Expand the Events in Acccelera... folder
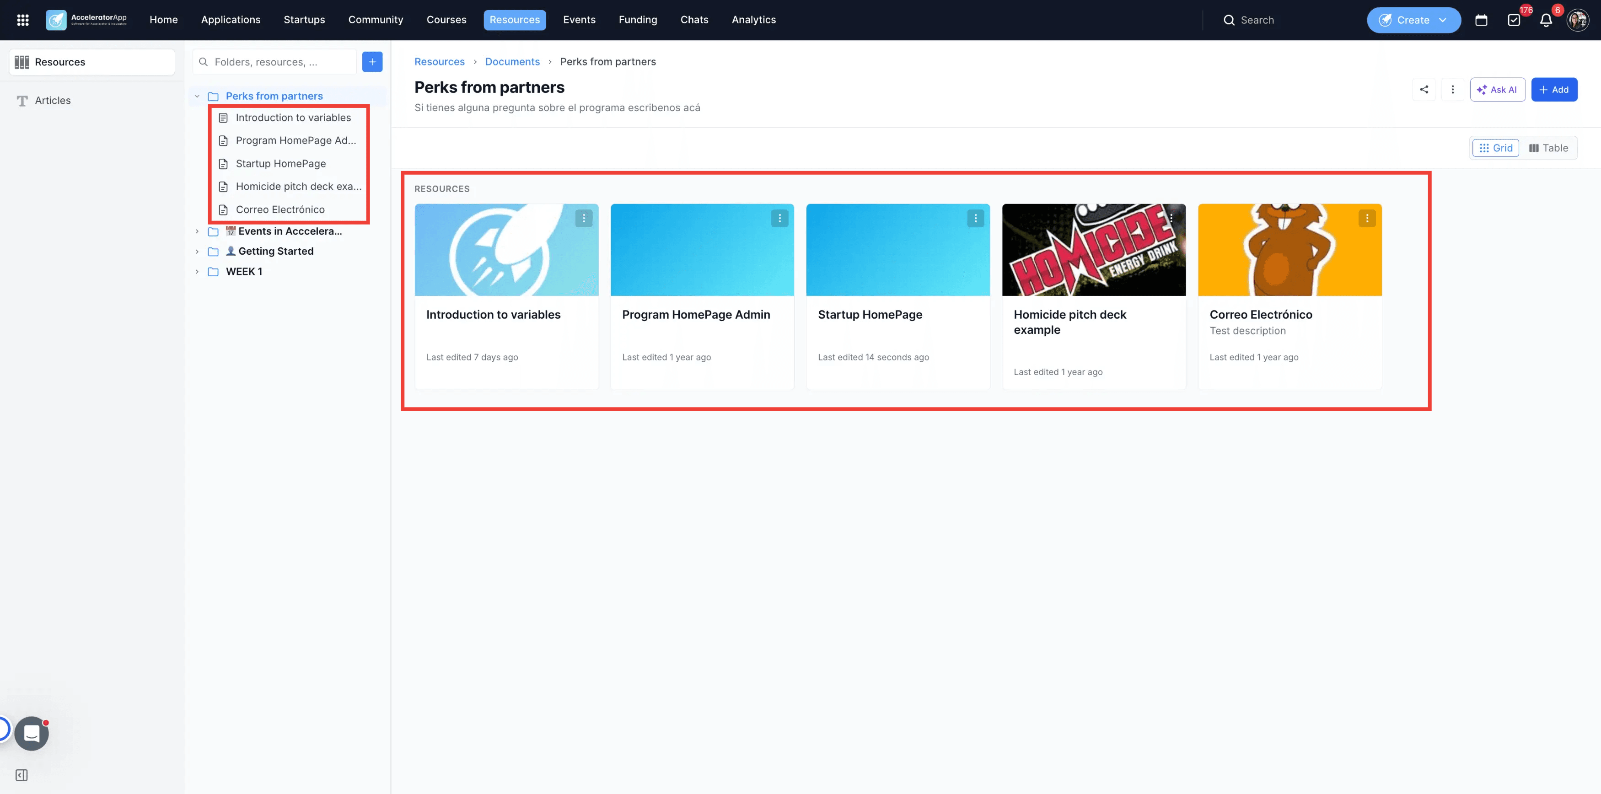This screenshot has height=794, width=1601. pyautogui.click(x=197, y=231)
